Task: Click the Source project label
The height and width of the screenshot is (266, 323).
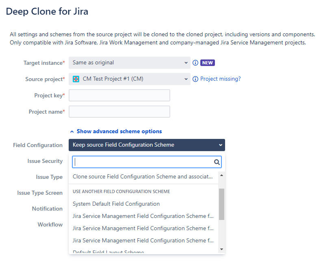Action: tap(45, 79)
